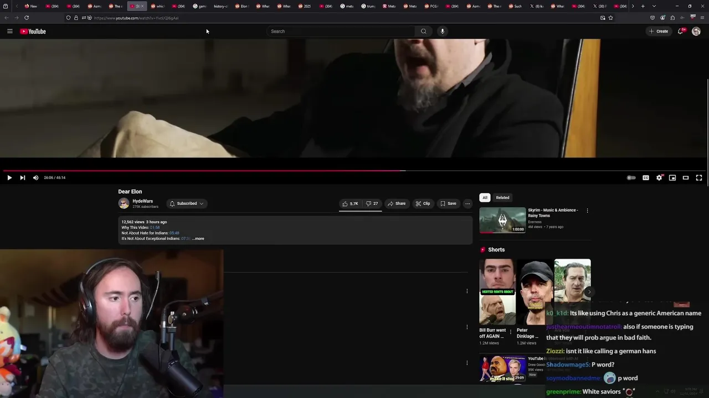The width and height of the screenshot is (709, 398).
Task: Share the Dear Elon video
Action: (x=397, y=203)
